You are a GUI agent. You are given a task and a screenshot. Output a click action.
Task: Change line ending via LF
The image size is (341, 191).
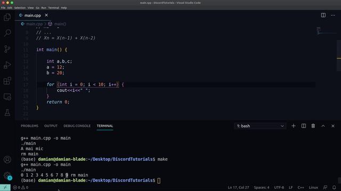(x=291, y=187)
